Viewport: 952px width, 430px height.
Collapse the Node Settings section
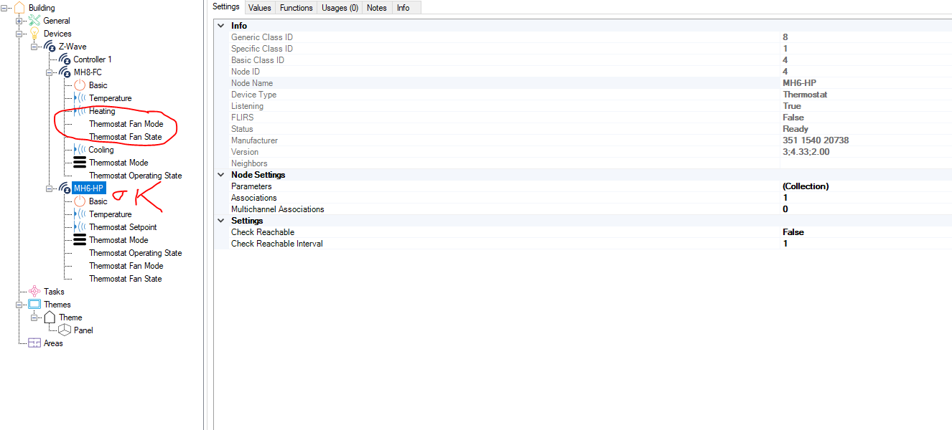coord(220,175)
